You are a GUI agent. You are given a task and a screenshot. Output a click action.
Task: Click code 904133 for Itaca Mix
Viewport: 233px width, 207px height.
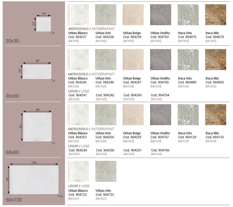pyautogui.click(x=215, y=137)
